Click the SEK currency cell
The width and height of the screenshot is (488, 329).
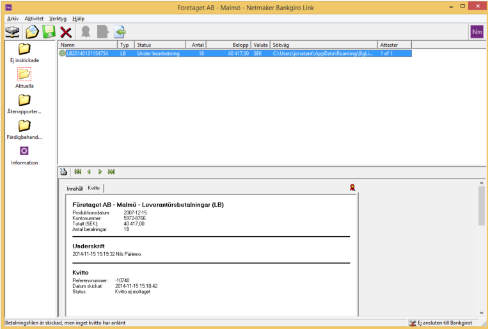(258, 53)
